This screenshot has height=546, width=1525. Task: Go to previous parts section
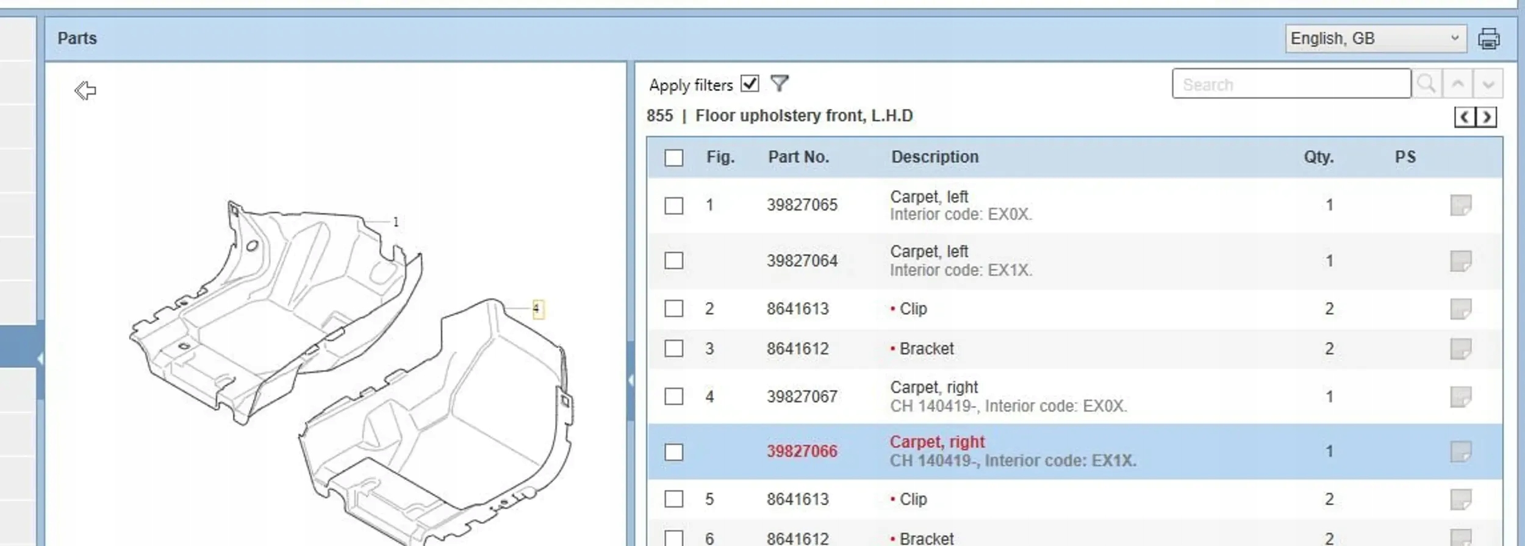(1465, 117)
